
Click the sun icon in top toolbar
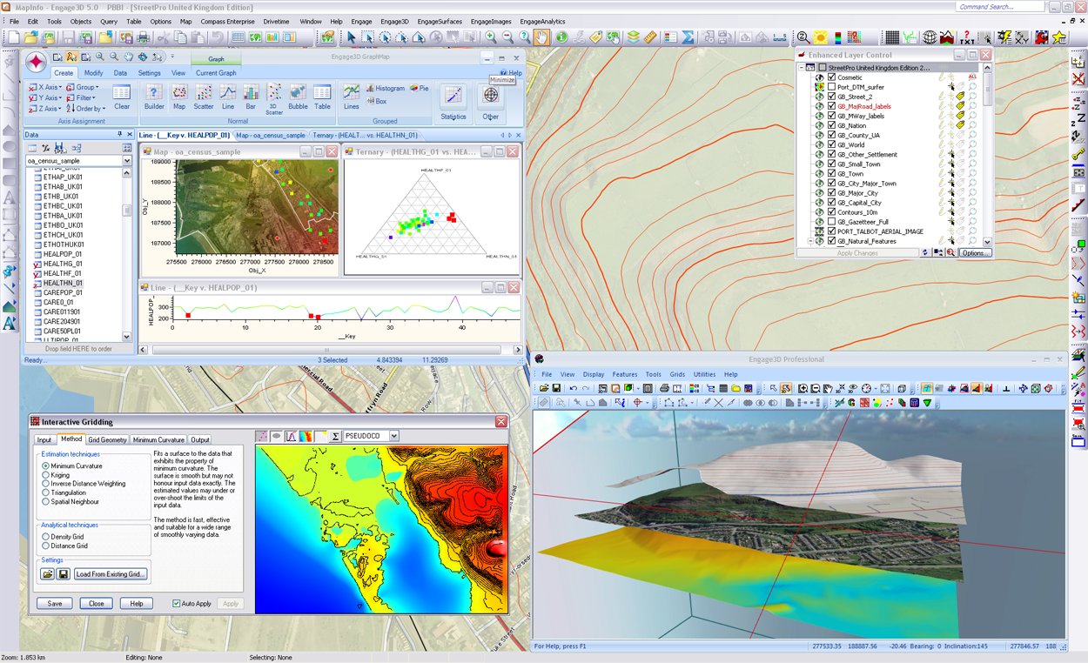(819, 37)
